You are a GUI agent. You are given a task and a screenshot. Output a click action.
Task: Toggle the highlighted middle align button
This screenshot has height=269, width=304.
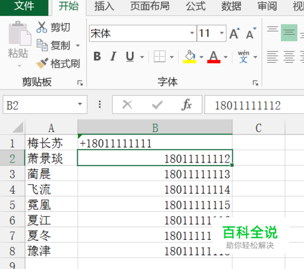coord(289,32)
